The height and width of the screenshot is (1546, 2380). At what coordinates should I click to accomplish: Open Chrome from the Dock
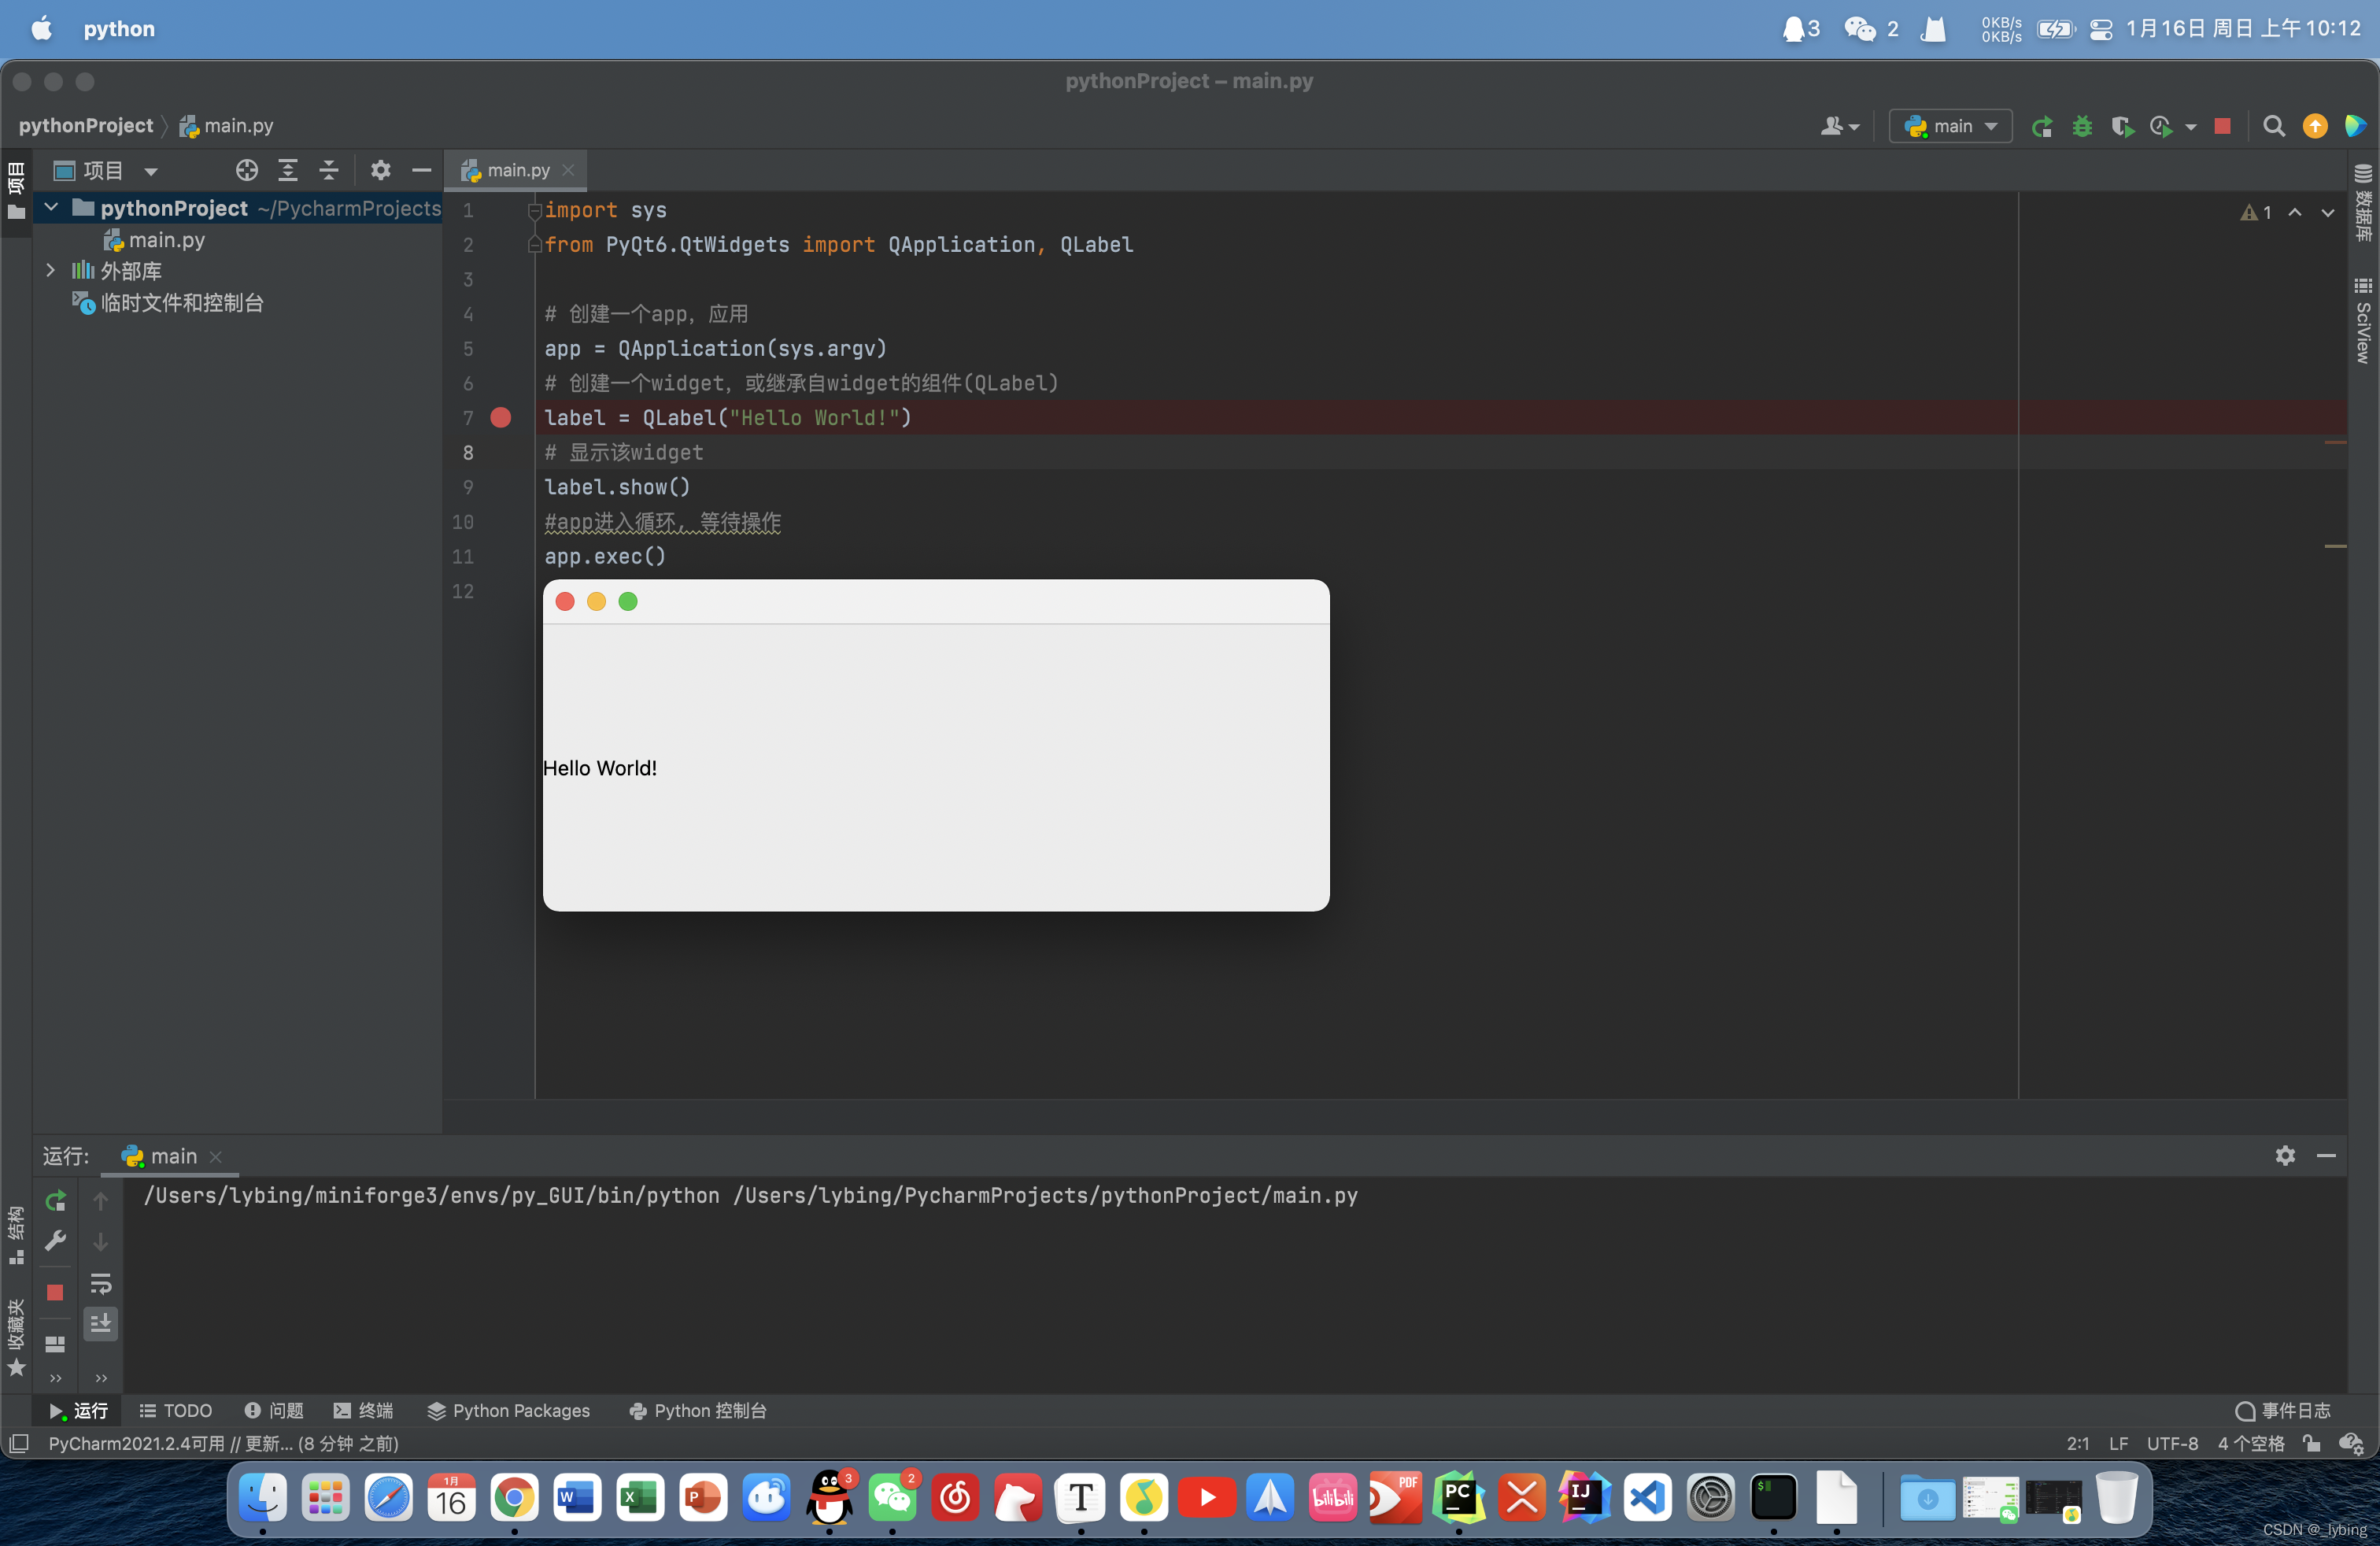(x=514, y=1497)
